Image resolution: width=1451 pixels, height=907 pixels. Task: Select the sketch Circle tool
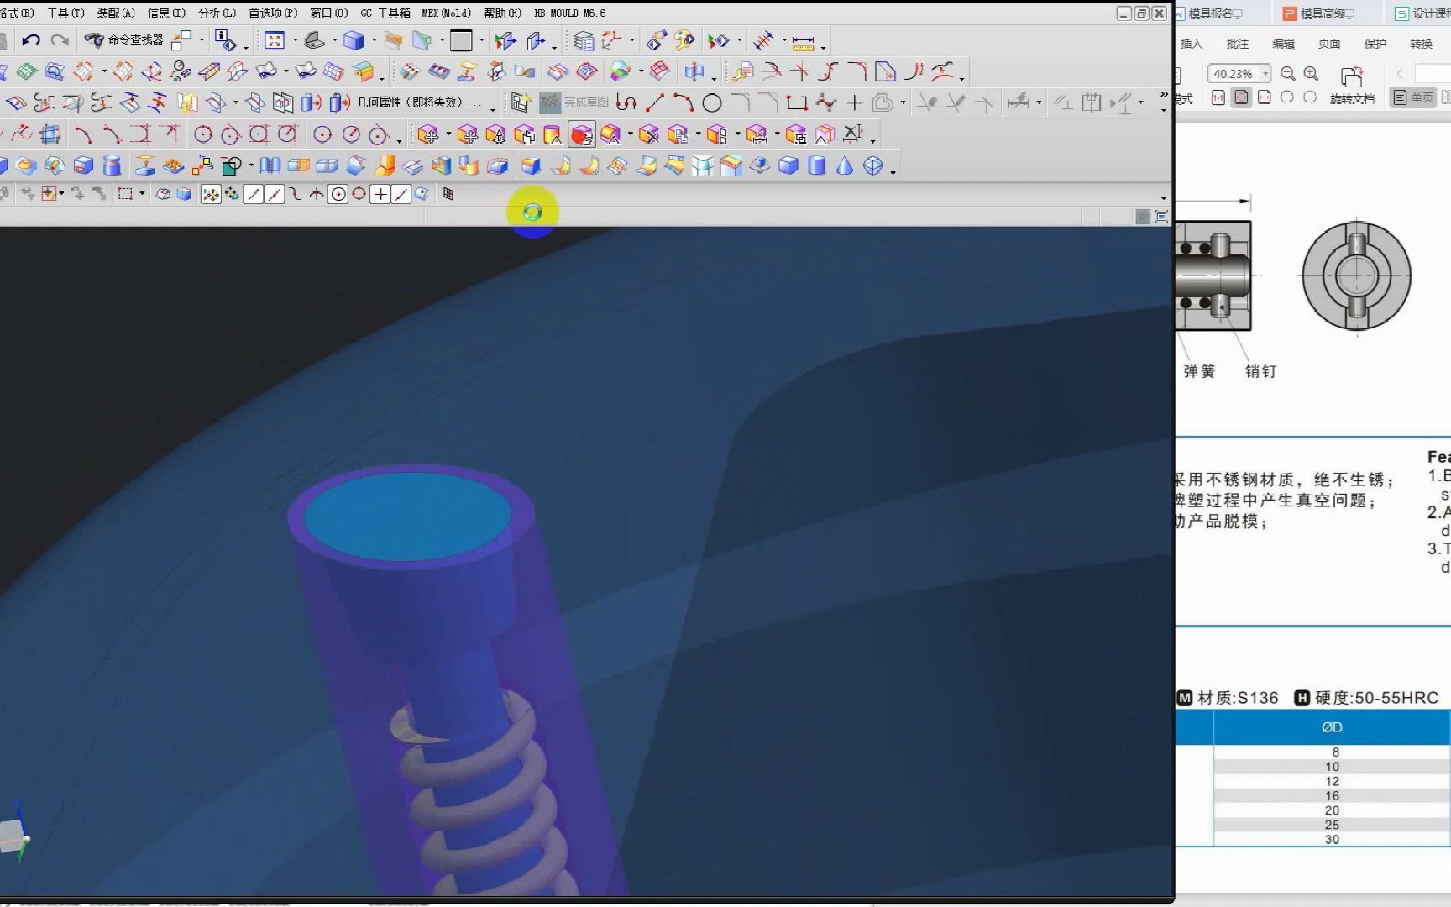(x=710, y=102)
